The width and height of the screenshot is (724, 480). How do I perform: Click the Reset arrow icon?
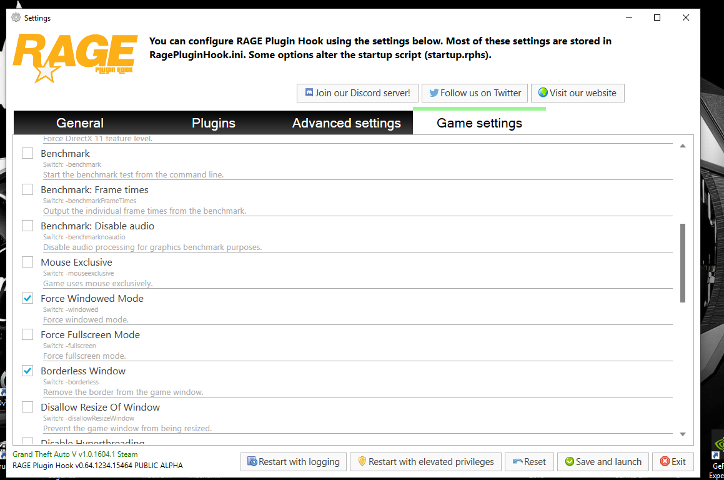pos(518,461)
